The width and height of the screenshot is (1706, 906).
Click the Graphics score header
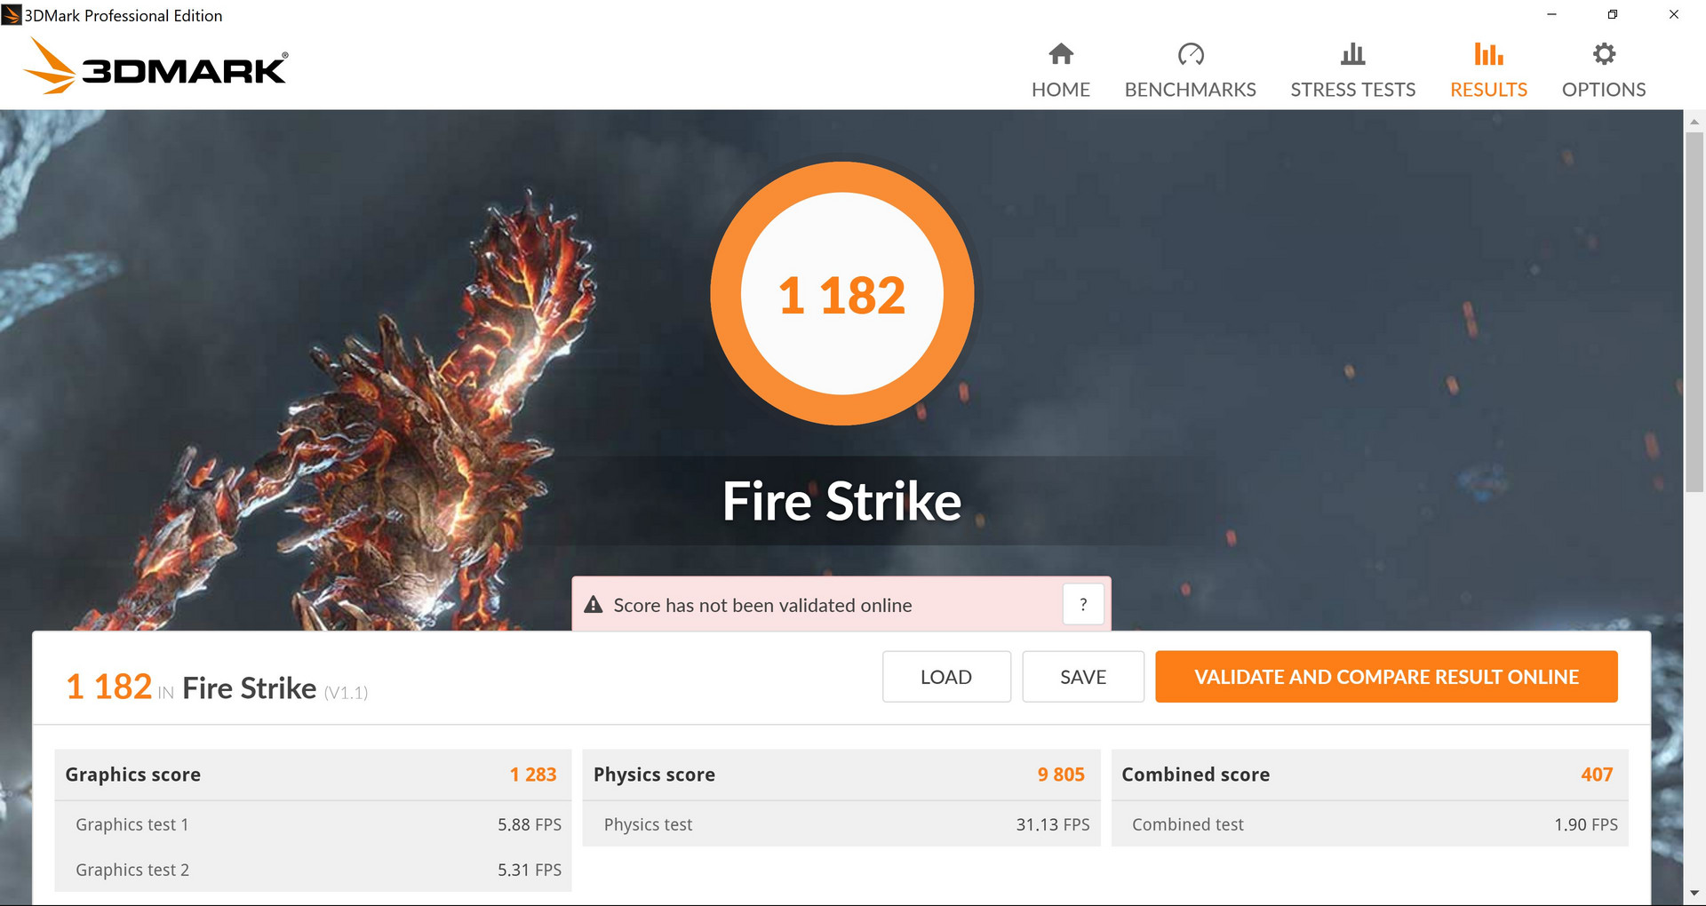tap(133, 775)
